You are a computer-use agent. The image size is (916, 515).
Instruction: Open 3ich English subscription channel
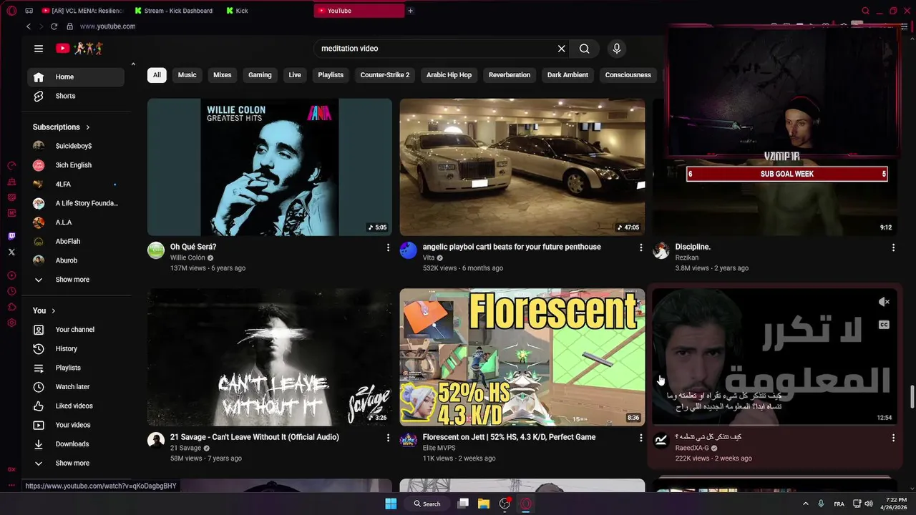(x=76, y=165)
